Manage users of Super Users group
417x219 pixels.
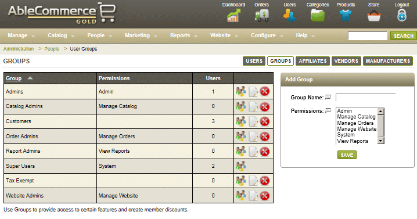[x=241, y=166]
